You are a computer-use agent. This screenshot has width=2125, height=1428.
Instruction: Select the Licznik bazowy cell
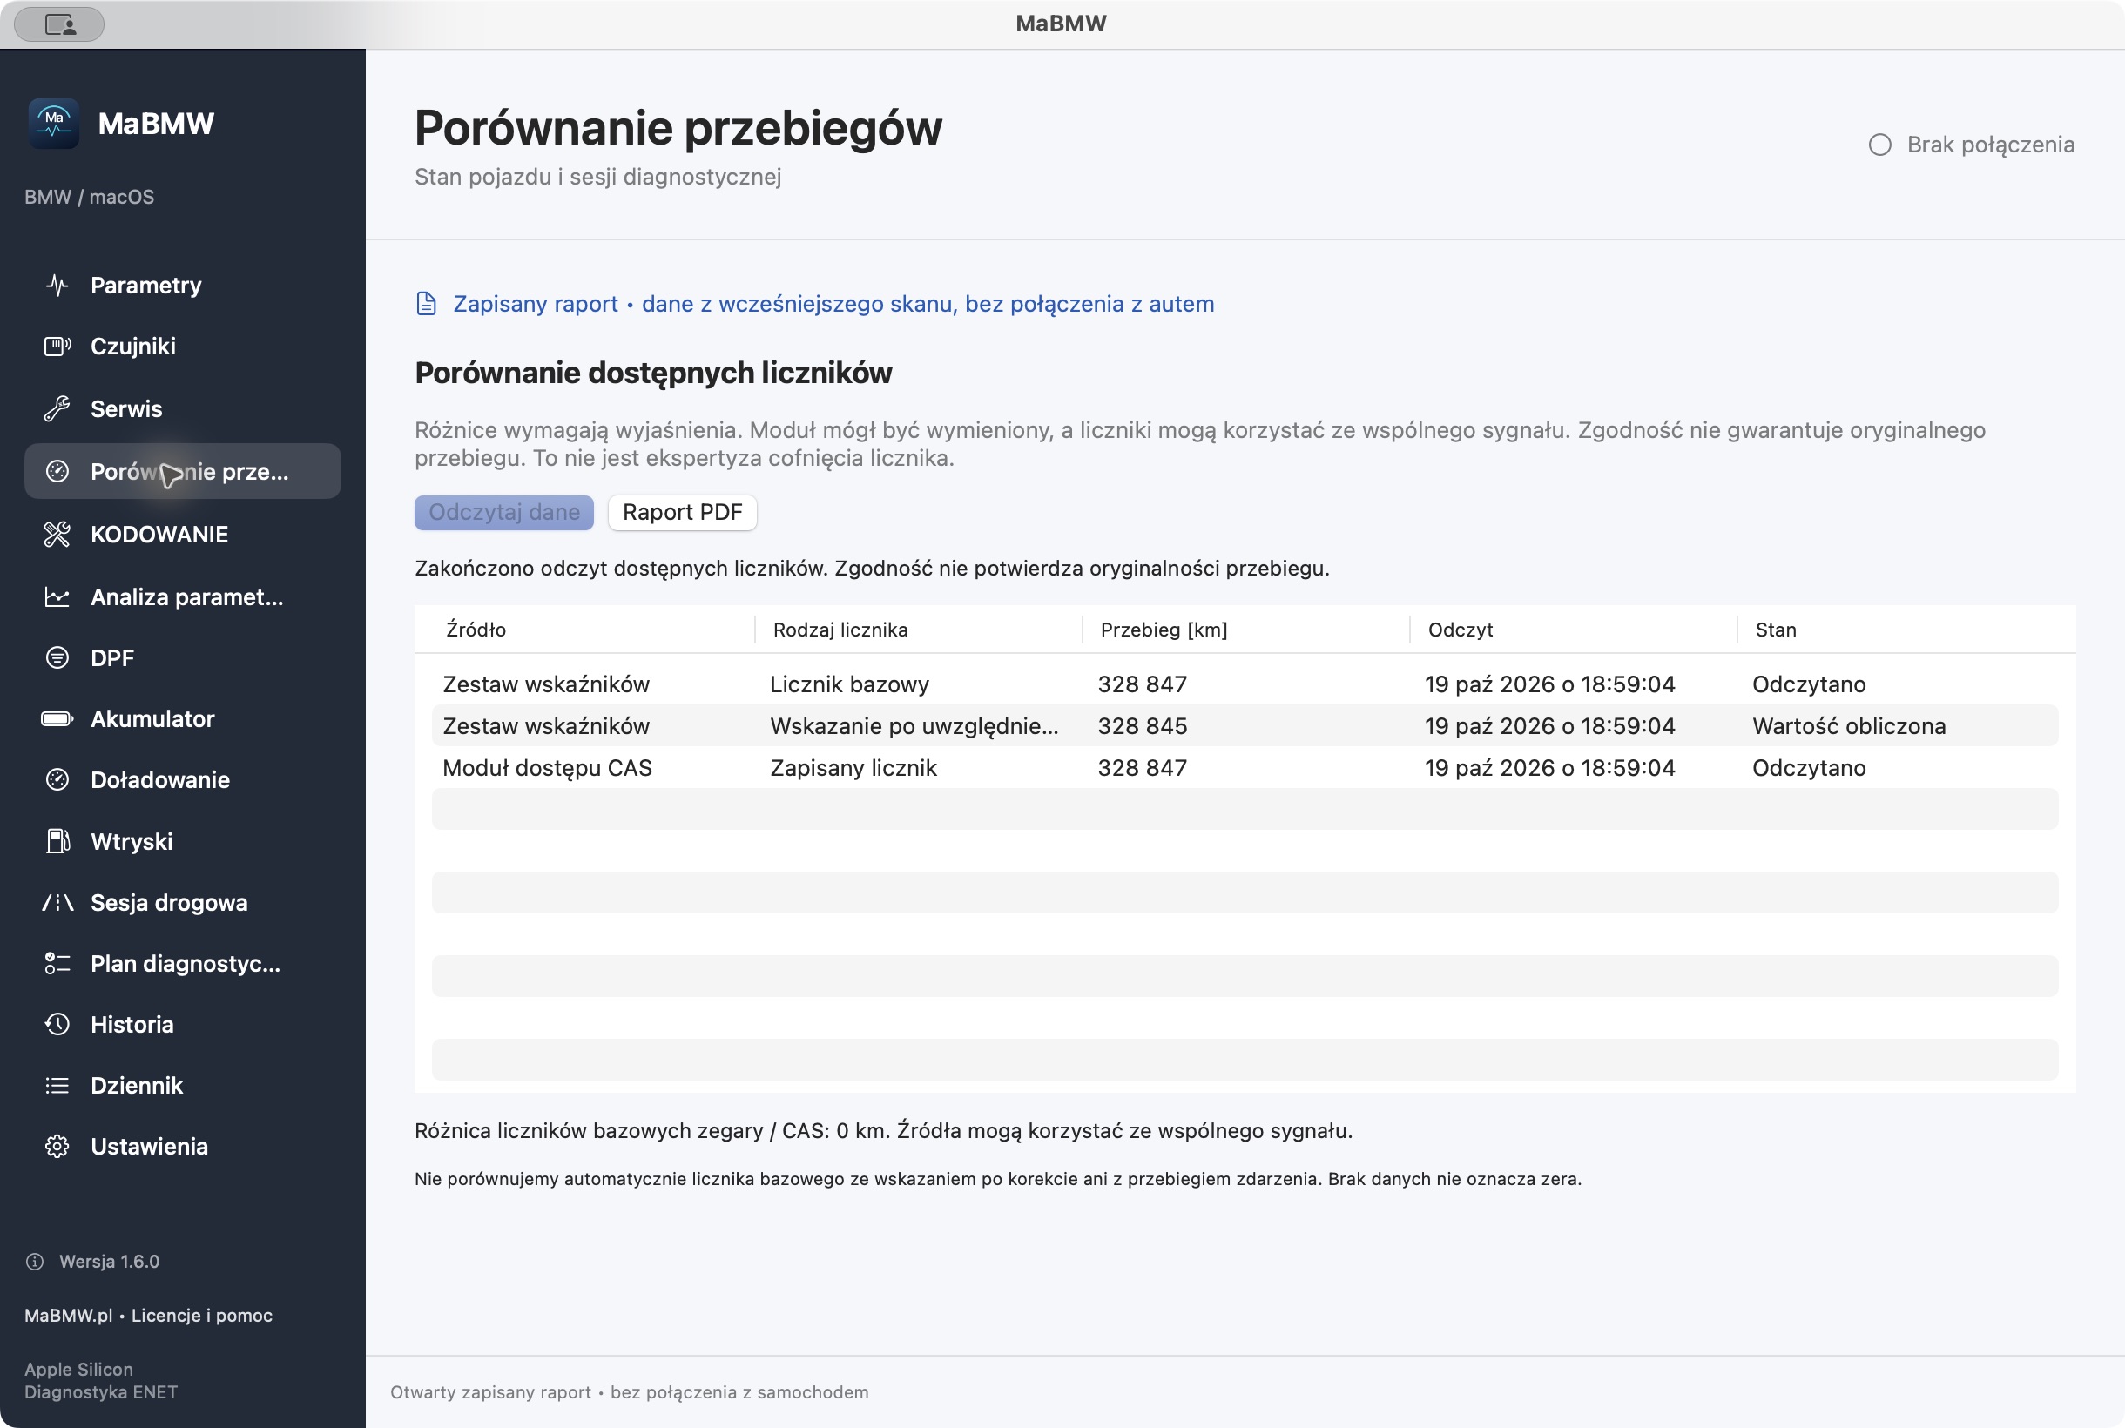coord(849,684)
